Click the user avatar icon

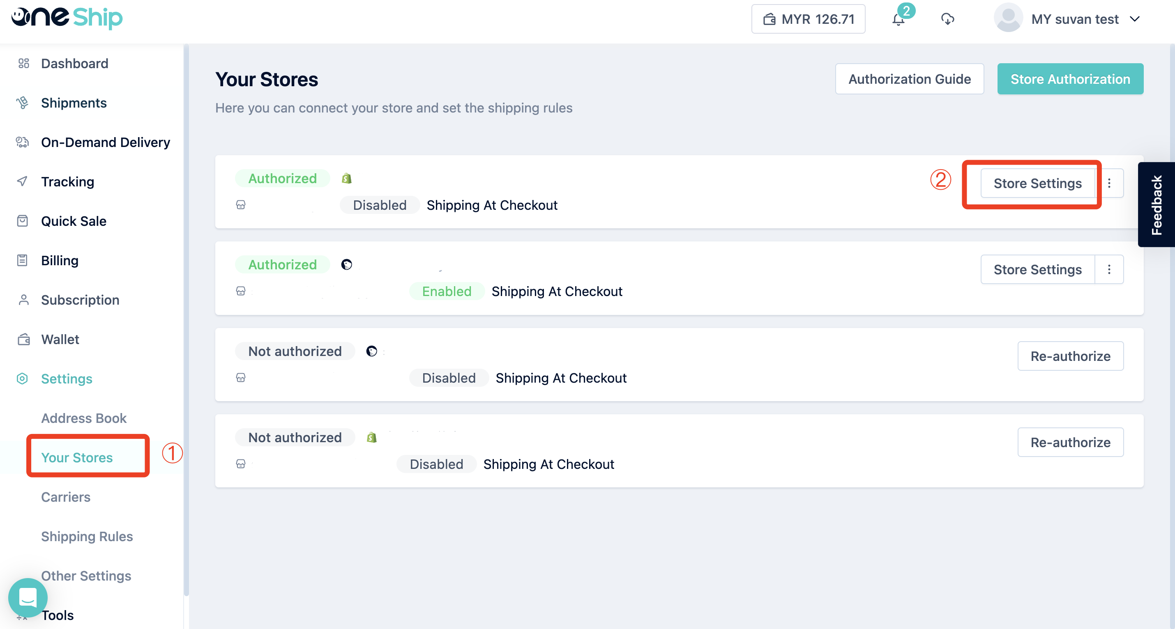pos(1008,18)
